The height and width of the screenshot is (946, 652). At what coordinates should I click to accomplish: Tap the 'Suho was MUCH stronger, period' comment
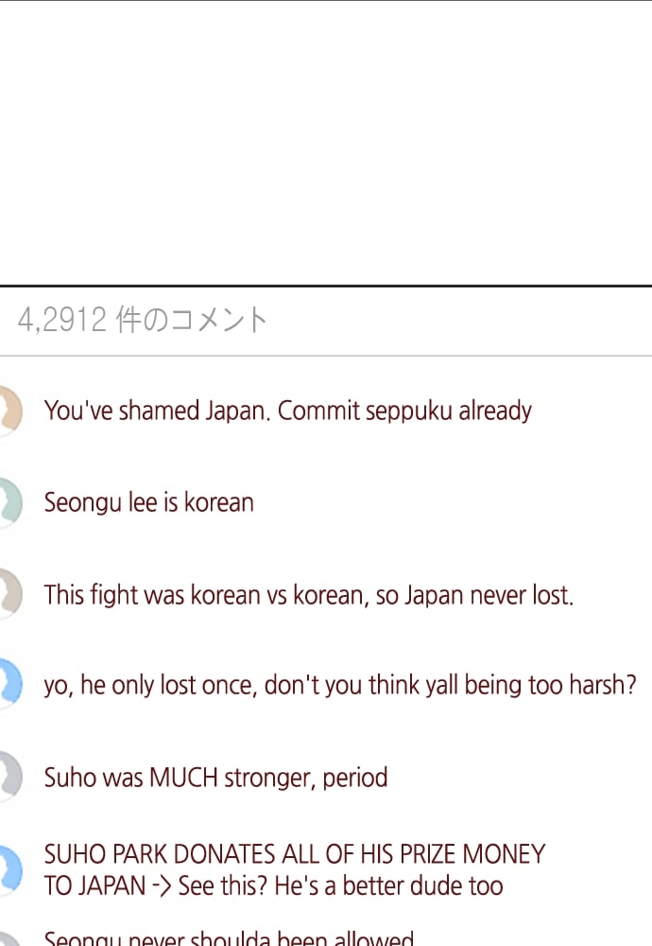coord(215,777)
